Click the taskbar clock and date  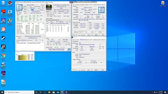[160, 92]
